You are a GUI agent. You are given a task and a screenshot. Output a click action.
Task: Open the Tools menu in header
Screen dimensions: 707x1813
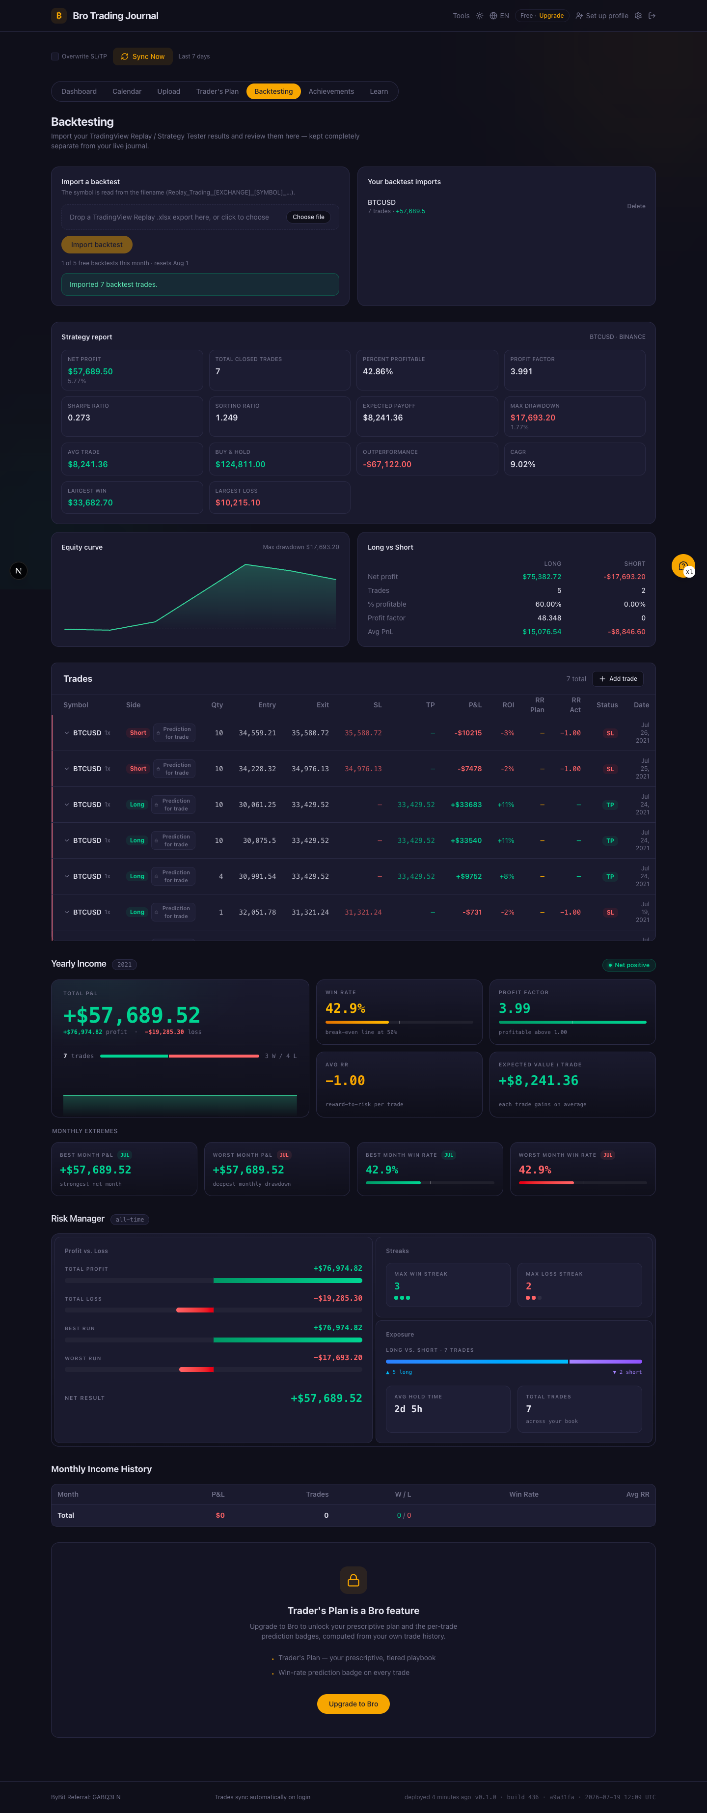point(461,16)
